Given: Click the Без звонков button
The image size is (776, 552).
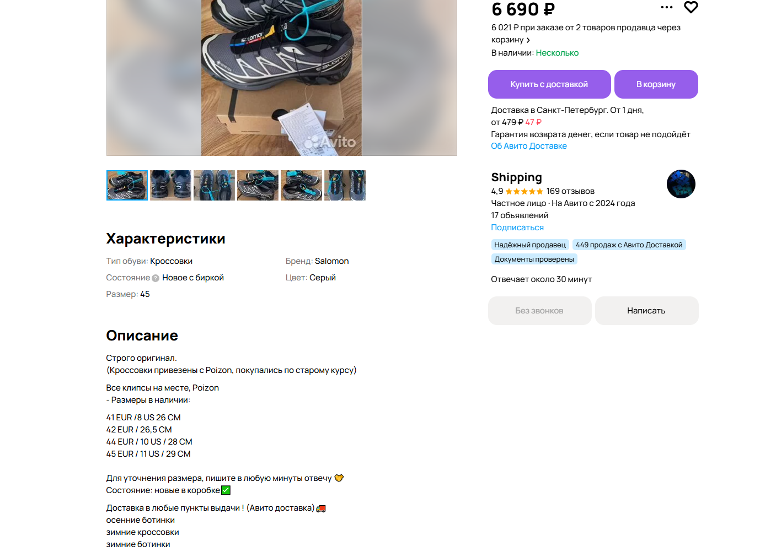Looking at the screenshot, I should [539, 311].
